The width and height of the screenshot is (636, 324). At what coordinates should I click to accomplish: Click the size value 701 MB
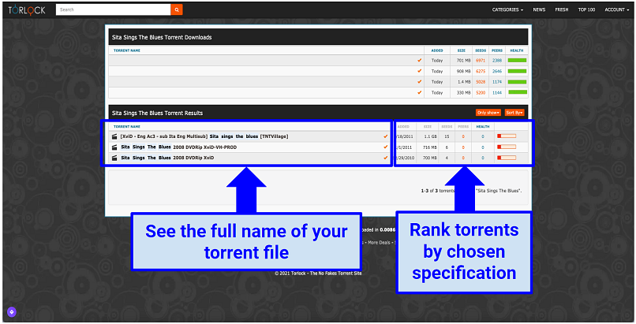point(464,61)
